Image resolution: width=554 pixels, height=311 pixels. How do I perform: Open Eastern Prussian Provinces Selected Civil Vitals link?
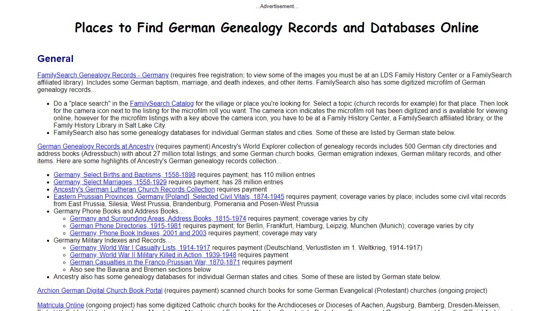pyautogui.click(x=169, y=197)
